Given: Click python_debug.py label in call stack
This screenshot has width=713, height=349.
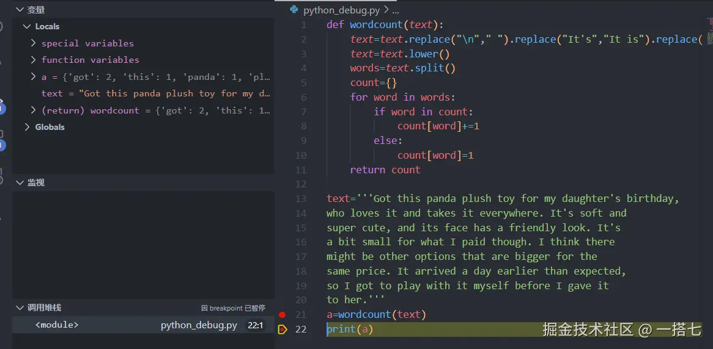Looking at the screenshot, I should point(199,325).
